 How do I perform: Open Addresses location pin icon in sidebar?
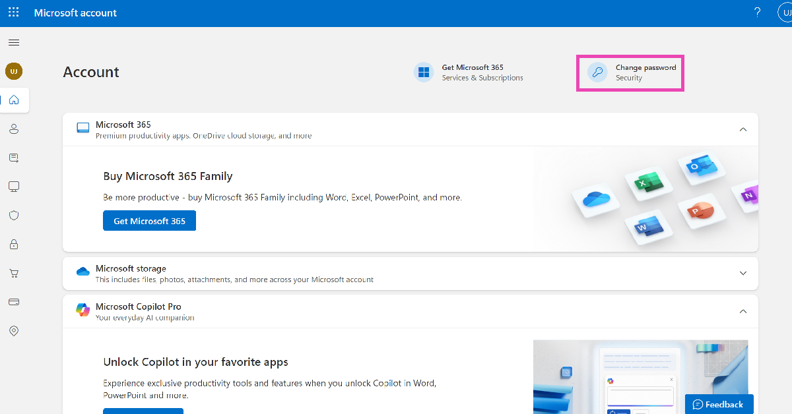(x=14, y=331)
